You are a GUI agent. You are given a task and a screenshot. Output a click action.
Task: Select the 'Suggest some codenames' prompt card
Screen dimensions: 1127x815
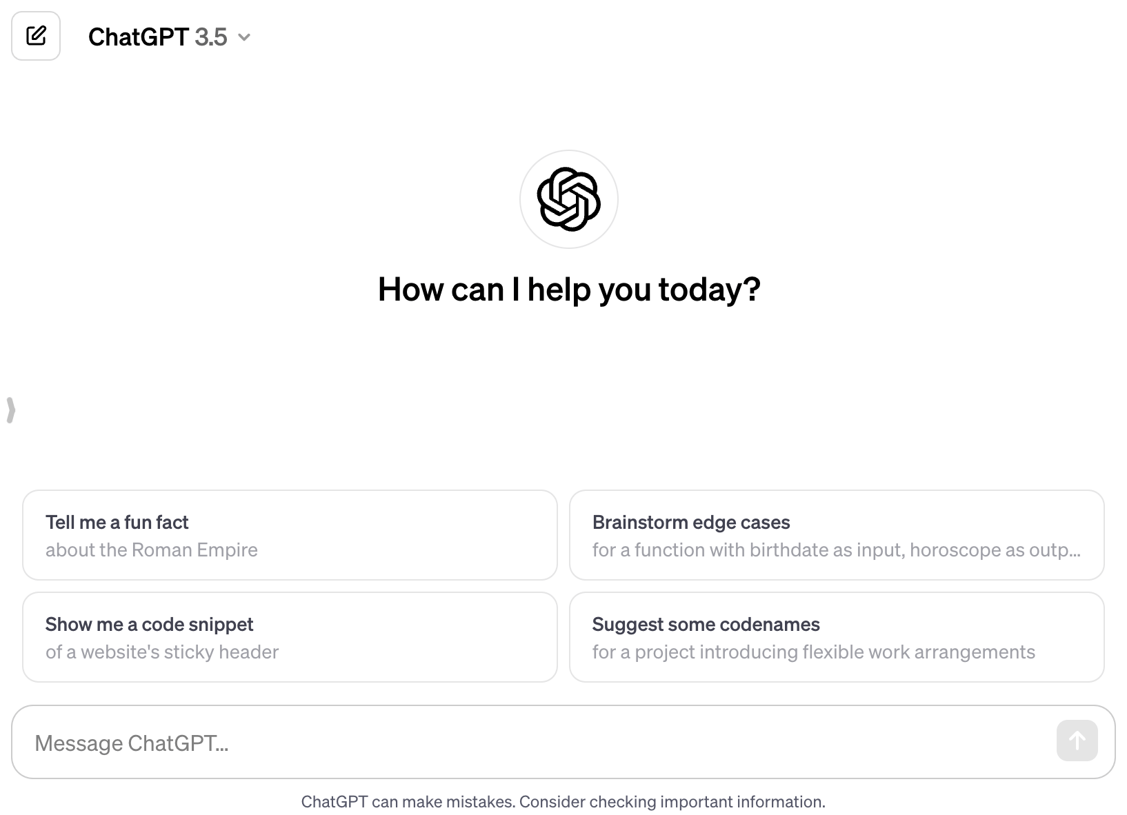click(x=836, y=636)
